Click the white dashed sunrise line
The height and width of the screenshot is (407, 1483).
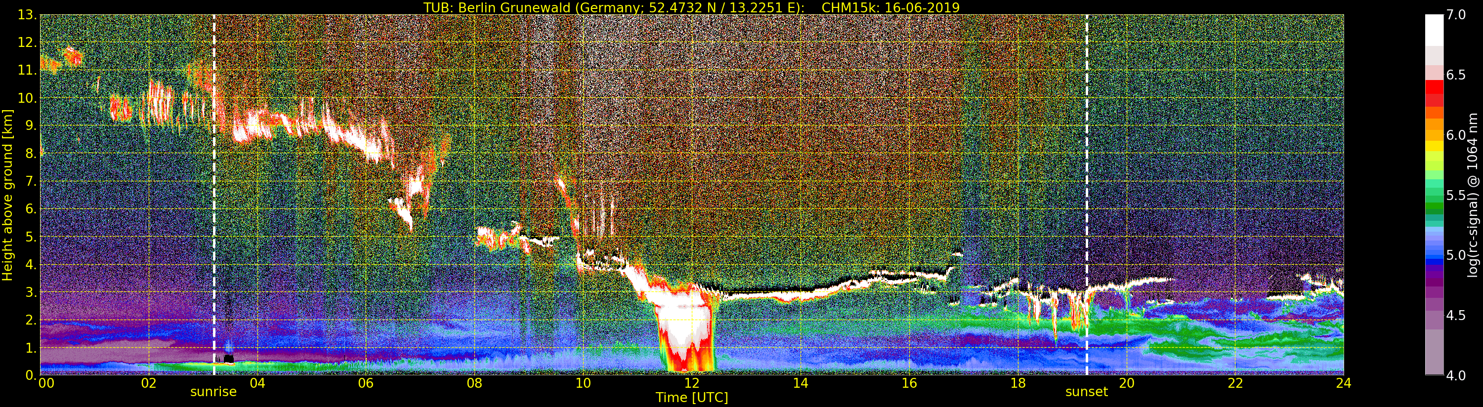214,195
